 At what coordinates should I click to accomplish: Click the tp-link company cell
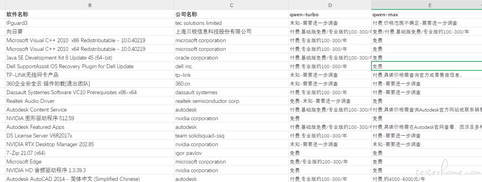click(x=232, y=75)
